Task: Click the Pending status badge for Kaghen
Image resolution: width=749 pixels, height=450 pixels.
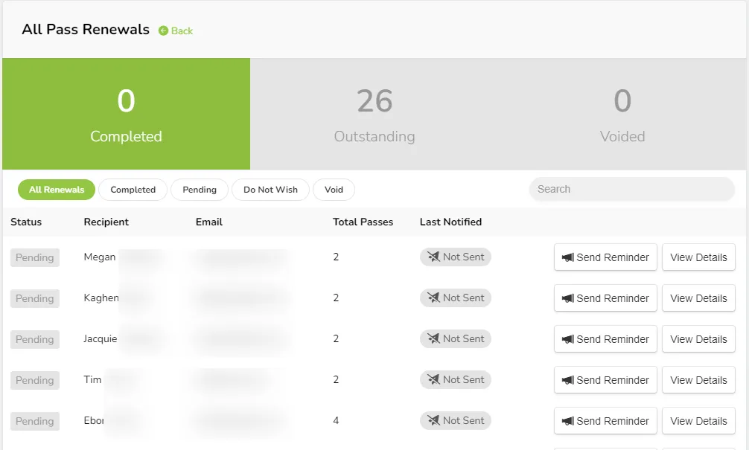Action: (35, 299)
